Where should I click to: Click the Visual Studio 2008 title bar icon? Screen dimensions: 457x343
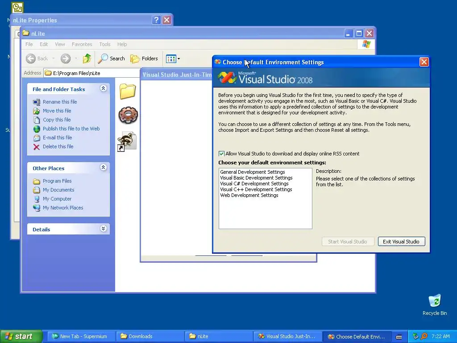point(218,62)
